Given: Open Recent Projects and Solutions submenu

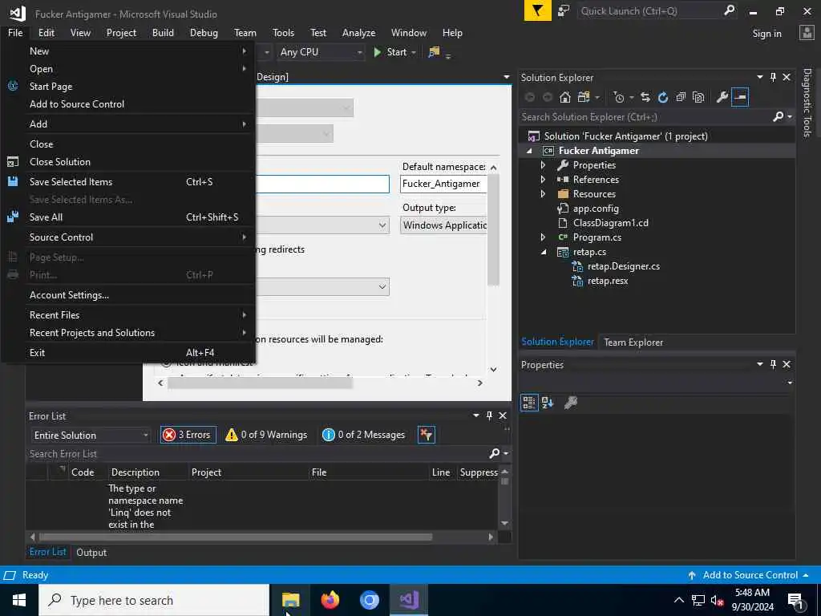Looking at the screenshot, I should click(x=128, y=333).
